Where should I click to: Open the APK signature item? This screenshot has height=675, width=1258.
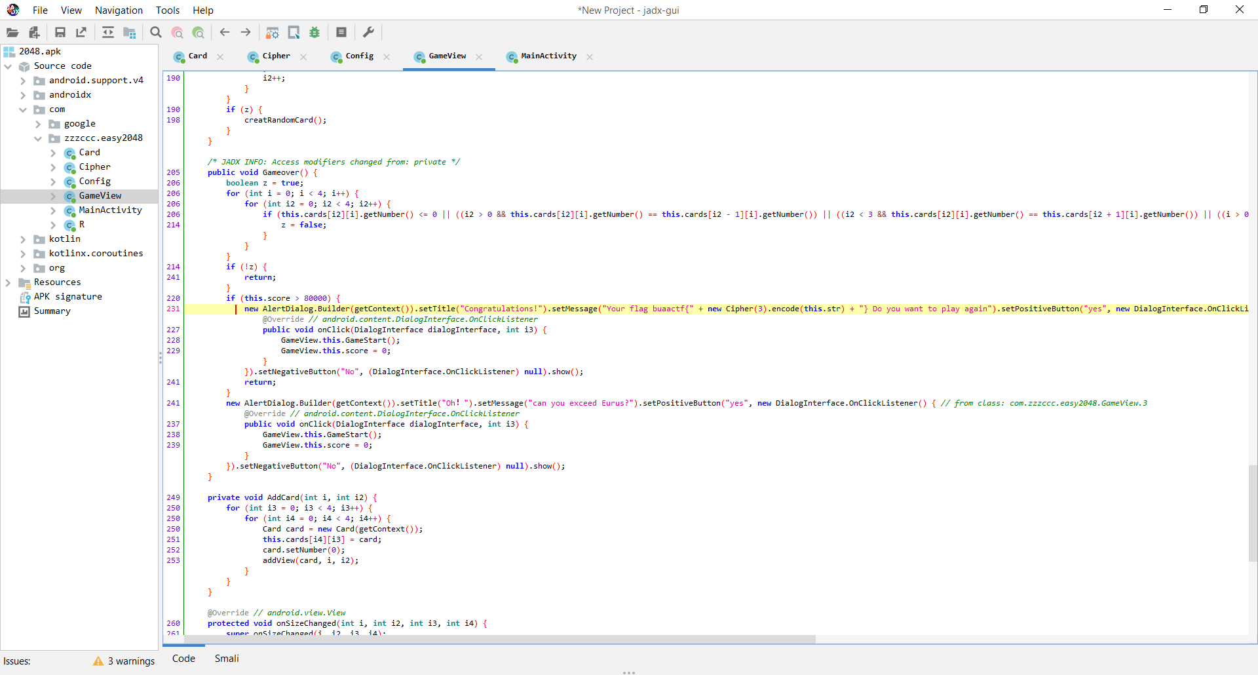pos(67,297)
